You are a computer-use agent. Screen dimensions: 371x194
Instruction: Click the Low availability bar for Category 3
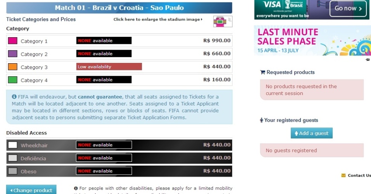109,67
